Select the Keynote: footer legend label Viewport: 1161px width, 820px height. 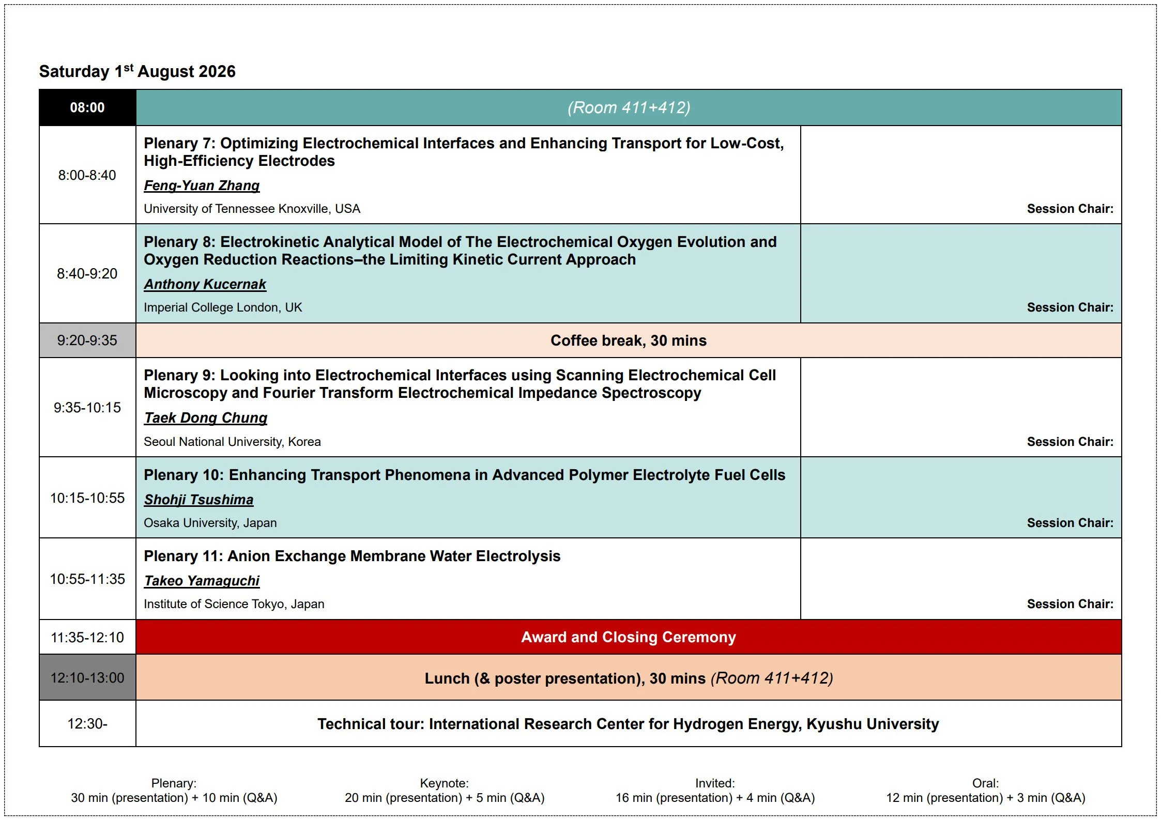click(x=445, y=783)
